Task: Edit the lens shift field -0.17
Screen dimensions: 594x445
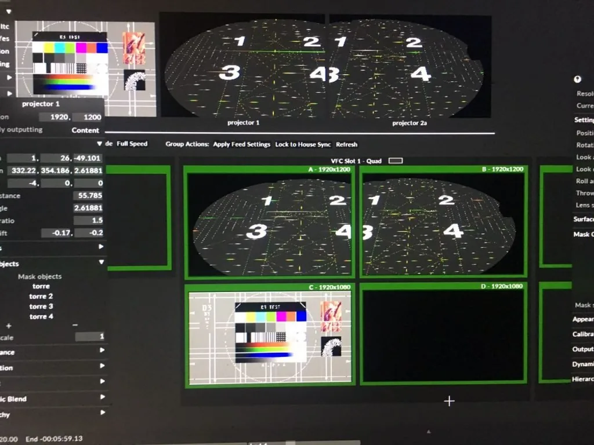Action: click(57, 233)
